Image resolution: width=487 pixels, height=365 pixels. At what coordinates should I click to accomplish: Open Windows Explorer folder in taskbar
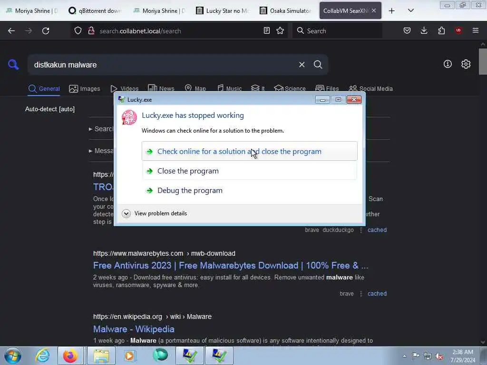point(101,355)
